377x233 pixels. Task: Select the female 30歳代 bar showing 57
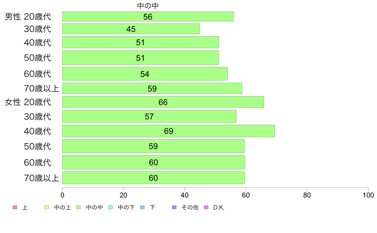pyautogui.click(x=149, y=116)
